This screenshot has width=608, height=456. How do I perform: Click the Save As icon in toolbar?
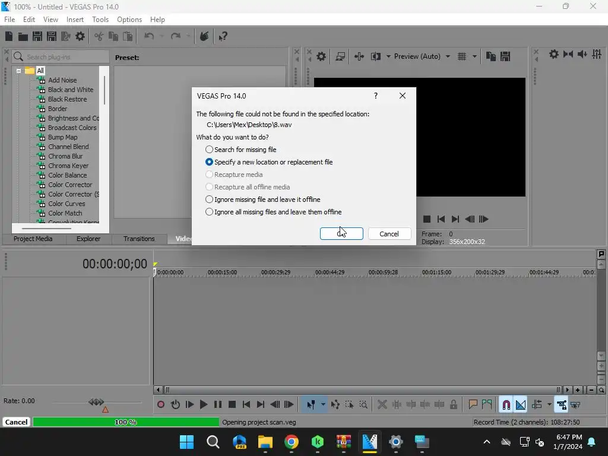[x=52, y=36]
